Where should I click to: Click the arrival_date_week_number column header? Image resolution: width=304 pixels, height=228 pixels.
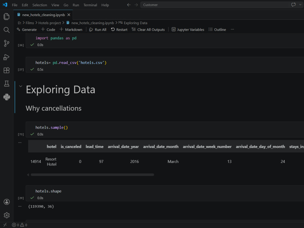[207, 147]
